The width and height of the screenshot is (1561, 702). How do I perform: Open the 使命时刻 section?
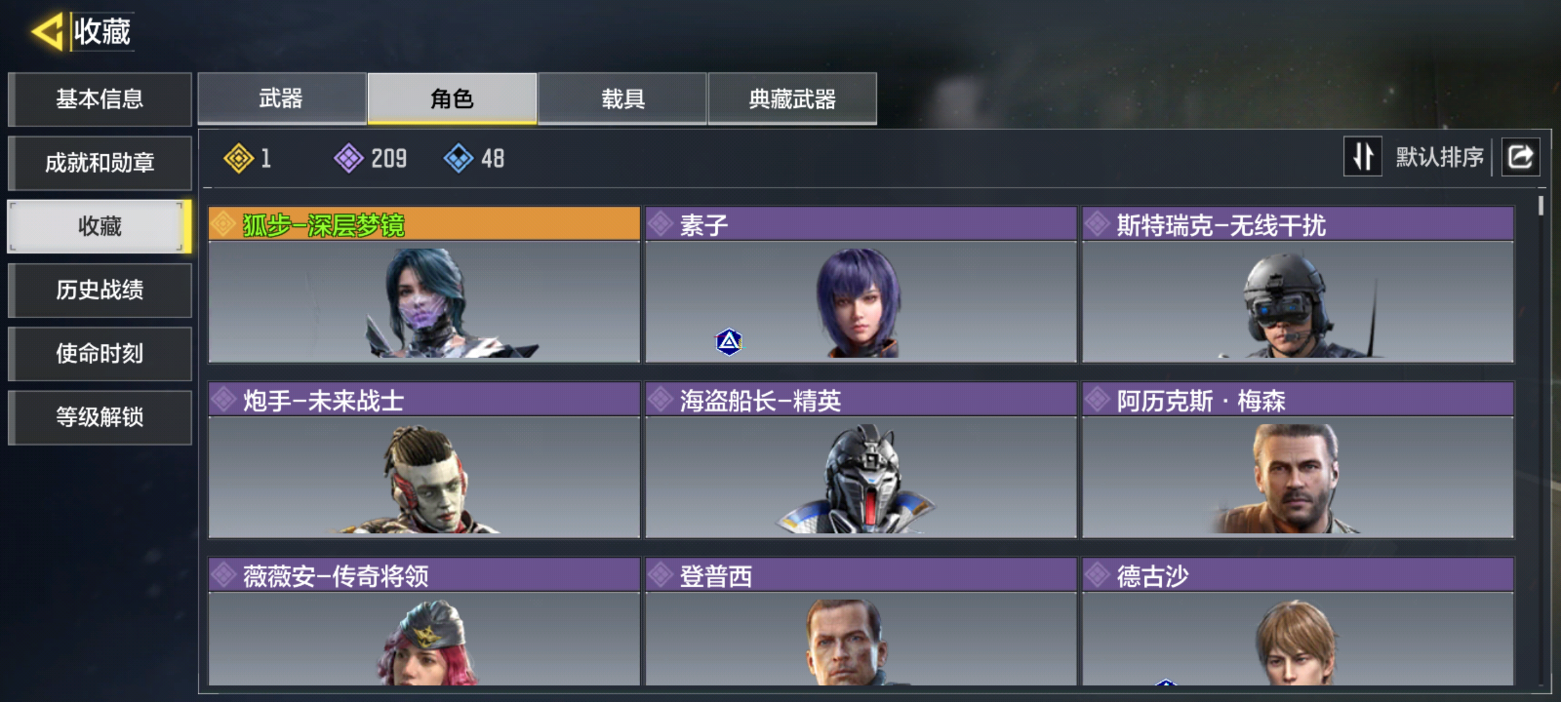[100, 354]
